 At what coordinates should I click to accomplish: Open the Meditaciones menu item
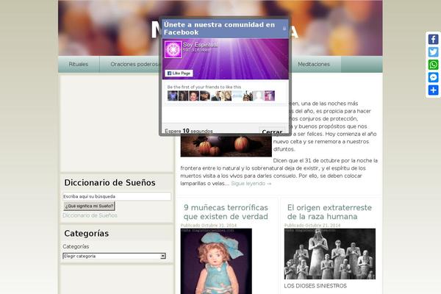click(314, 64)
